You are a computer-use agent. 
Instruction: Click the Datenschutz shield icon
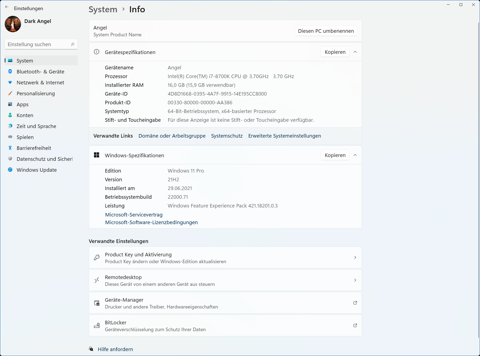click(x=10, y=159)
